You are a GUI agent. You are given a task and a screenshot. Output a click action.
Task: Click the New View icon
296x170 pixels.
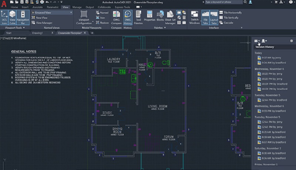pos(33,17)
